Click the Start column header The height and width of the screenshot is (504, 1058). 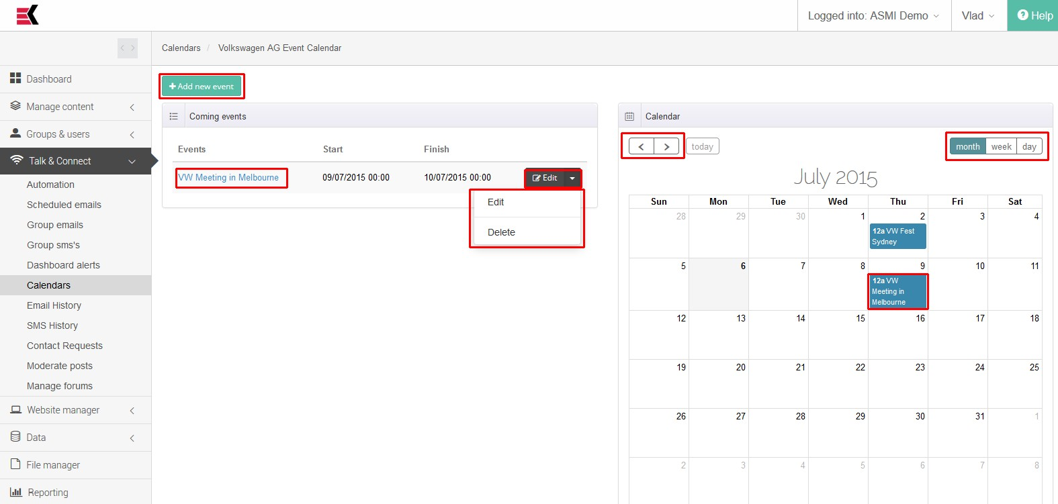pos(333,150)
